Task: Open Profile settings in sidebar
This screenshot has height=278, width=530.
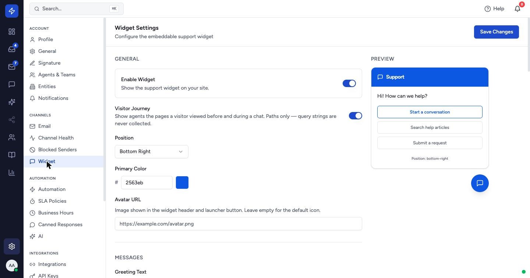Action: (64, 39)
